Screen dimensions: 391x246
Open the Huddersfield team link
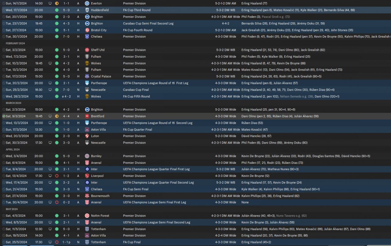[x=100, y=10]
